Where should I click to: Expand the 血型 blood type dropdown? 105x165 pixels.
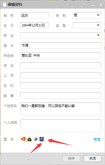coord(87,25)
